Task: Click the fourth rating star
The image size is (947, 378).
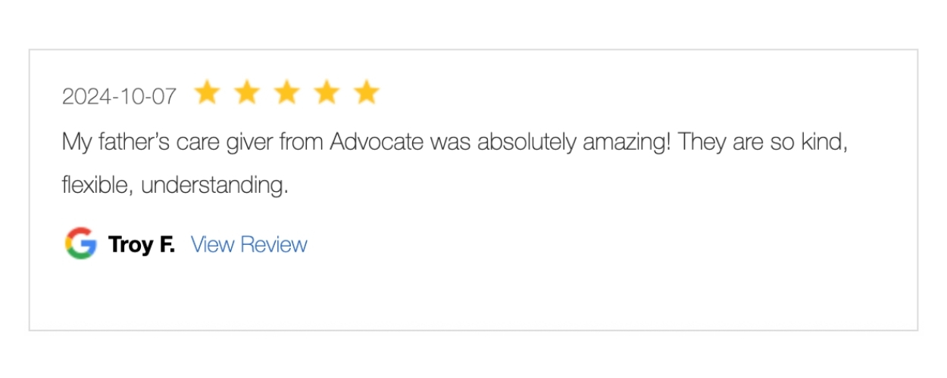Action: [327, 93]
